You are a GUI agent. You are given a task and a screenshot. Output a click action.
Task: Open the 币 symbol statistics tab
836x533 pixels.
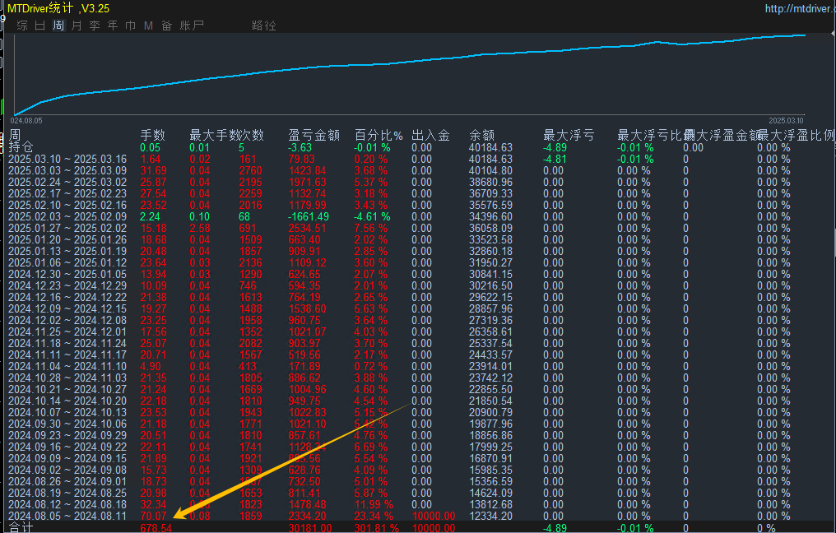[131, 25]
